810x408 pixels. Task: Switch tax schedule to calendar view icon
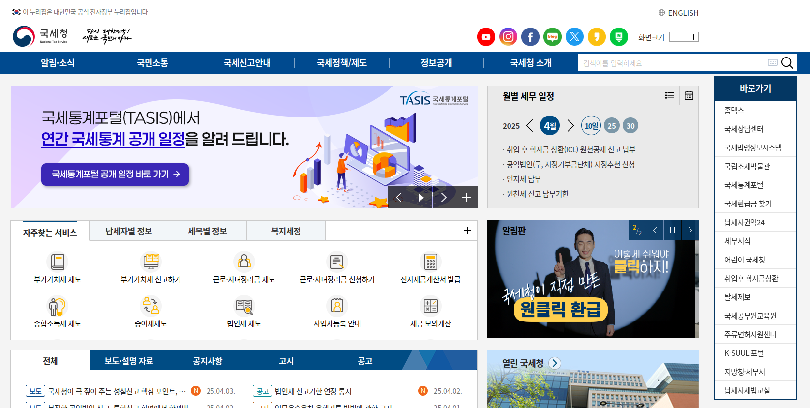(x=689, y=95)
